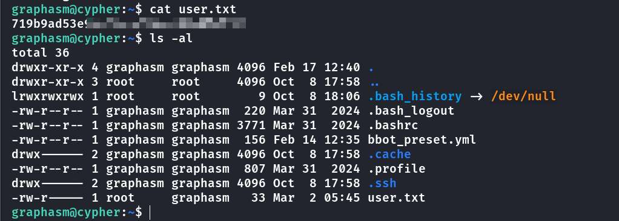
Task: Click the 'ls -al' command text
Action: 171,39
